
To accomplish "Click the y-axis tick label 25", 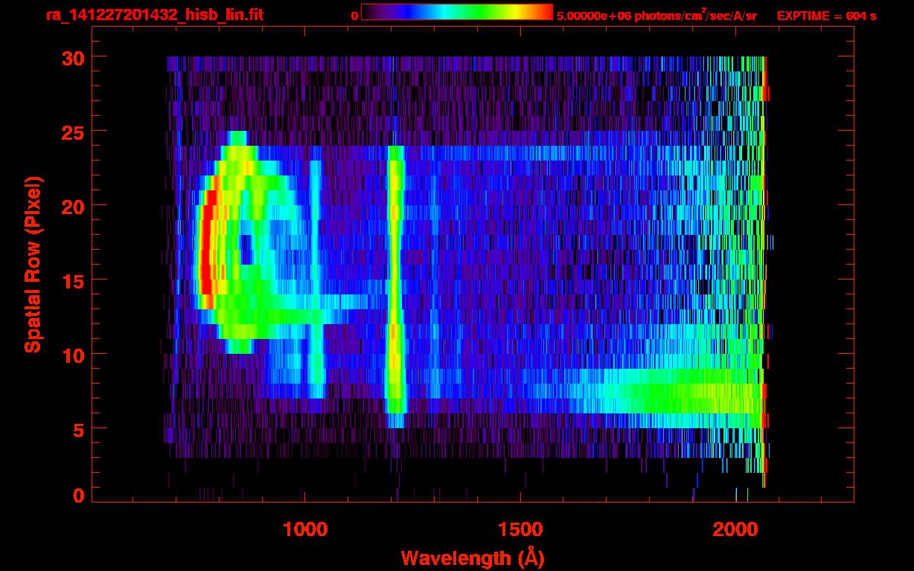I will tap(71, 132).
